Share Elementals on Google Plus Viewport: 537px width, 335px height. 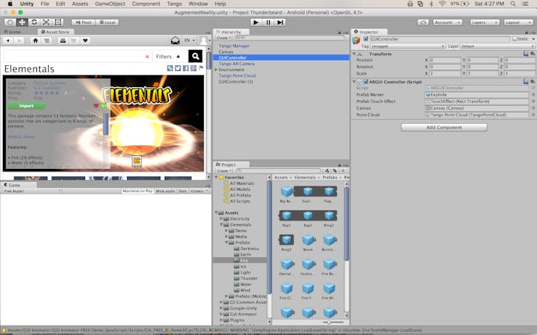coord(194,68)
